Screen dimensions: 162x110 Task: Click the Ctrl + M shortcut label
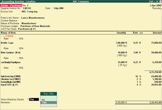(153, 1)
